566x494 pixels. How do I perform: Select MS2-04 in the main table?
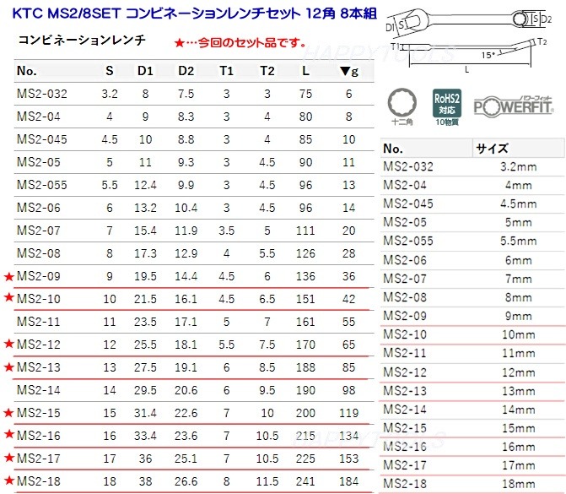(39, 117)
